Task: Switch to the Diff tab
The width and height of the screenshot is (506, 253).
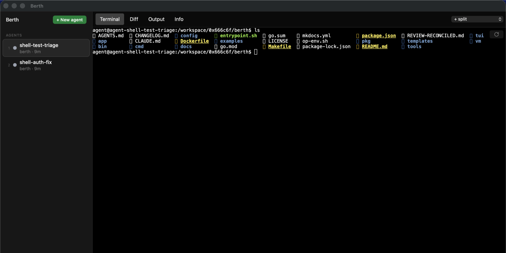Action: click(x=134, y=19)
